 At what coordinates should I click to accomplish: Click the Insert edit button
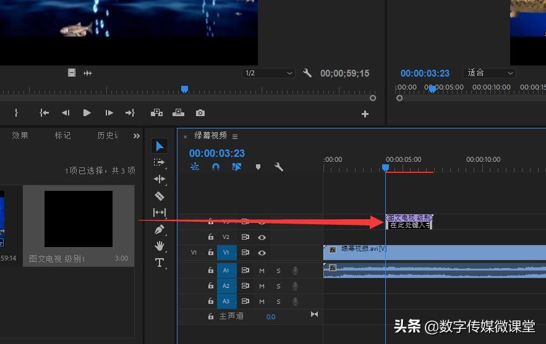click(x=156, y=112)
